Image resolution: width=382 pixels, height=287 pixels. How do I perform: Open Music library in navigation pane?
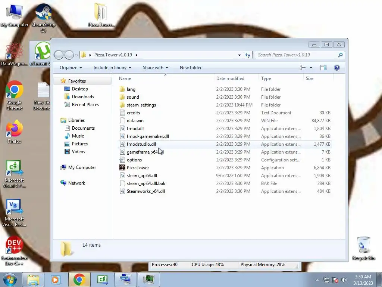click(78, 136)
